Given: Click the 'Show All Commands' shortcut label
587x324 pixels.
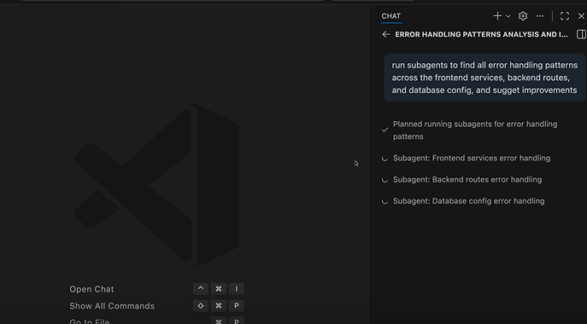Looking at the screenshot, I should coord(112,306).
